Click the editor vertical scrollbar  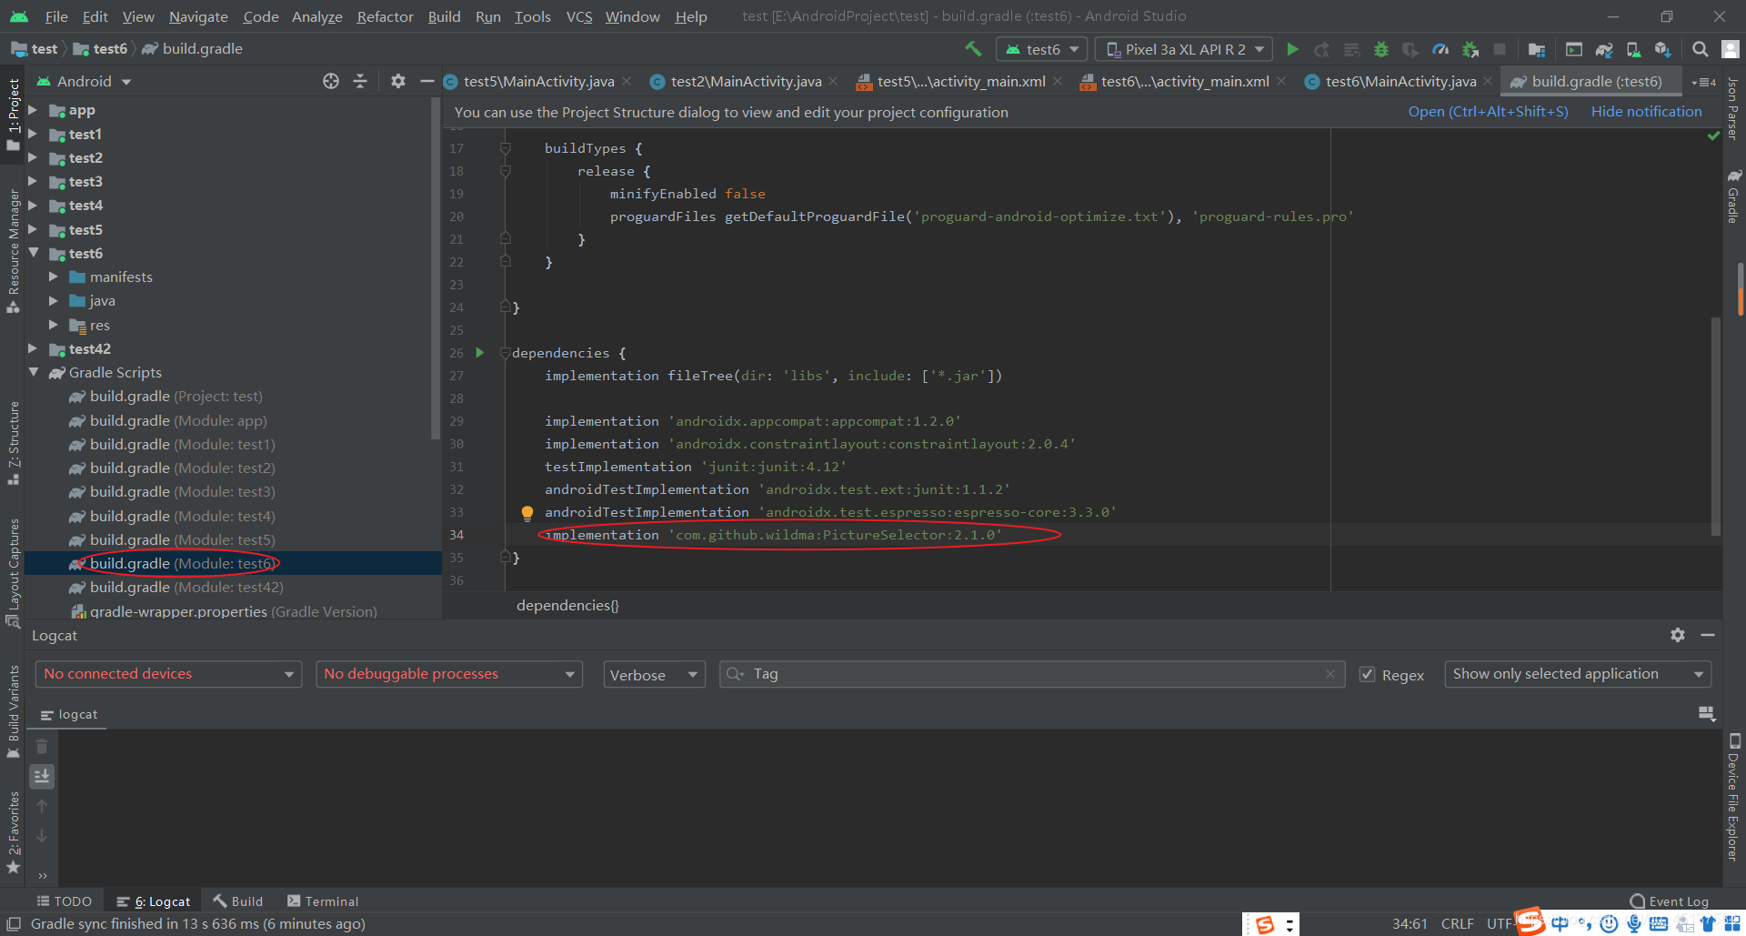tap(1716, 426)
